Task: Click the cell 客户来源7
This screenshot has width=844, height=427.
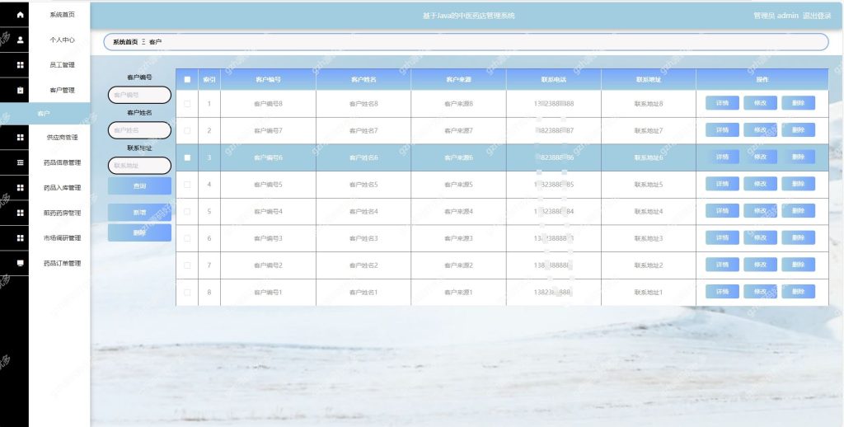Action: pyautogui.click(x=458, y=131)
